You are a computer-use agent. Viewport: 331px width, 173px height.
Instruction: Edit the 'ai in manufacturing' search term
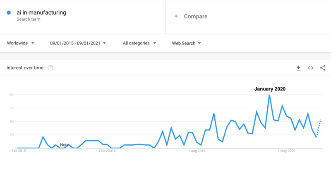[41, 12]
